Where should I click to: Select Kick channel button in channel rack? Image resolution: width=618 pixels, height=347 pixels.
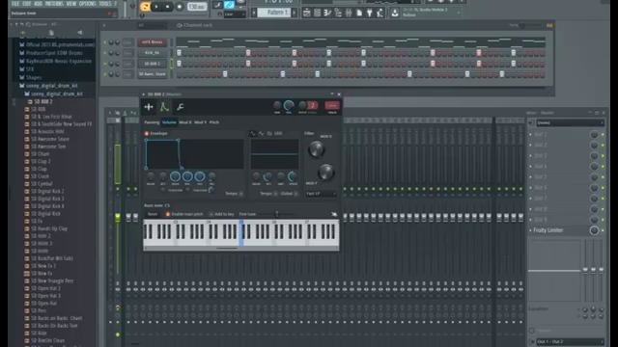tap(153, 53)
